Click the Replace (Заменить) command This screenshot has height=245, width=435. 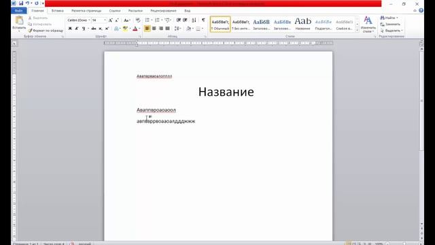[x=390, y=24]
